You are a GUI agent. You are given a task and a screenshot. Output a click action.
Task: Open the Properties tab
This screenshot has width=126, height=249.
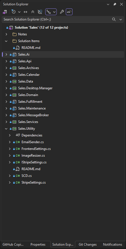coord(38,245)
